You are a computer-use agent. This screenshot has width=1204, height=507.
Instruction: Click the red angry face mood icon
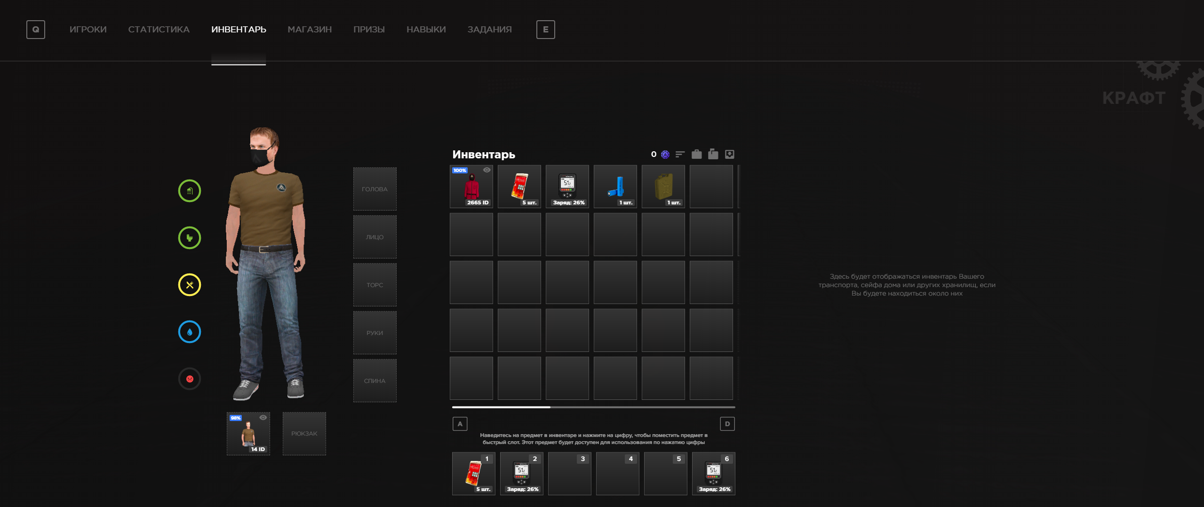click(x=190, y=379)
